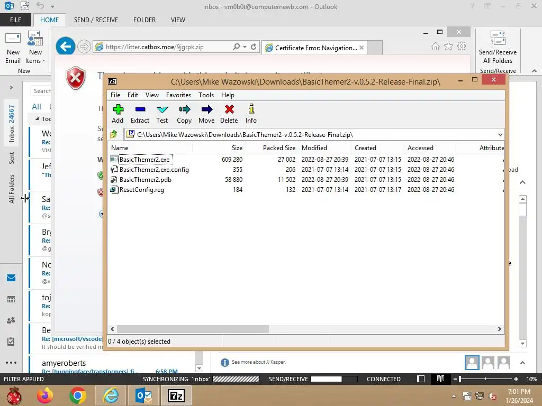Image resolution: width=542 pixels, height=406 pixels.
Task: Run the Test archive tool
Action: click(162, 114)
